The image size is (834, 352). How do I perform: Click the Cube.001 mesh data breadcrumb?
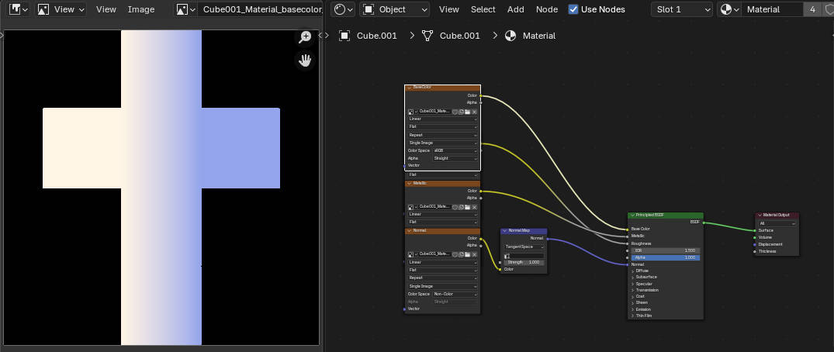(451, 36)
